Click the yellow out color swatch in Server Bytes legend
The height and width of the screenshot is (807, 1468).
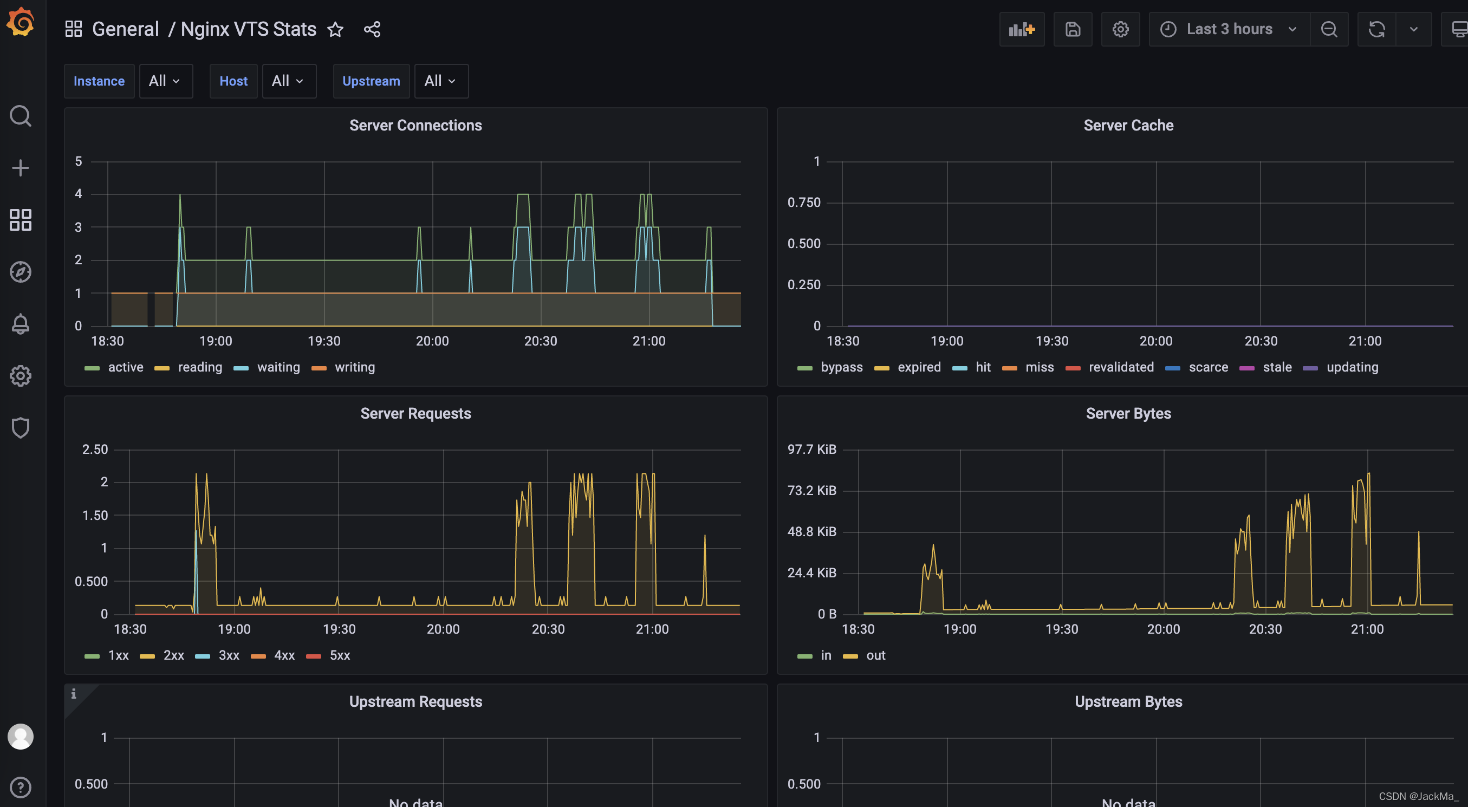850,656
